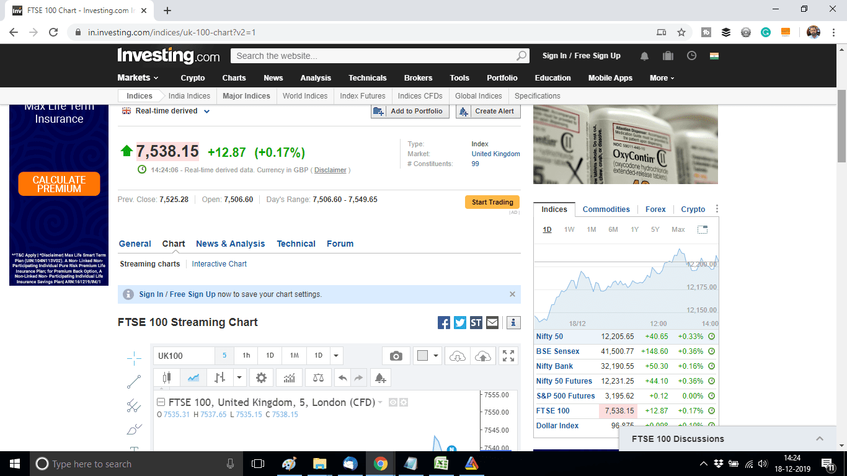Click the chart info icon beside share buttons
The image size is (847, 476).
pyautogui.click(x=513, y=322)
